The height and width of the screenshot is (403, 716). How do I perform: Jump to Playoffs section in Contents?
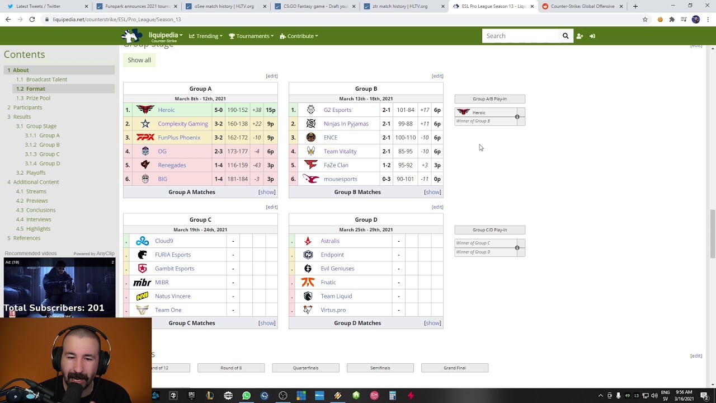36,173
